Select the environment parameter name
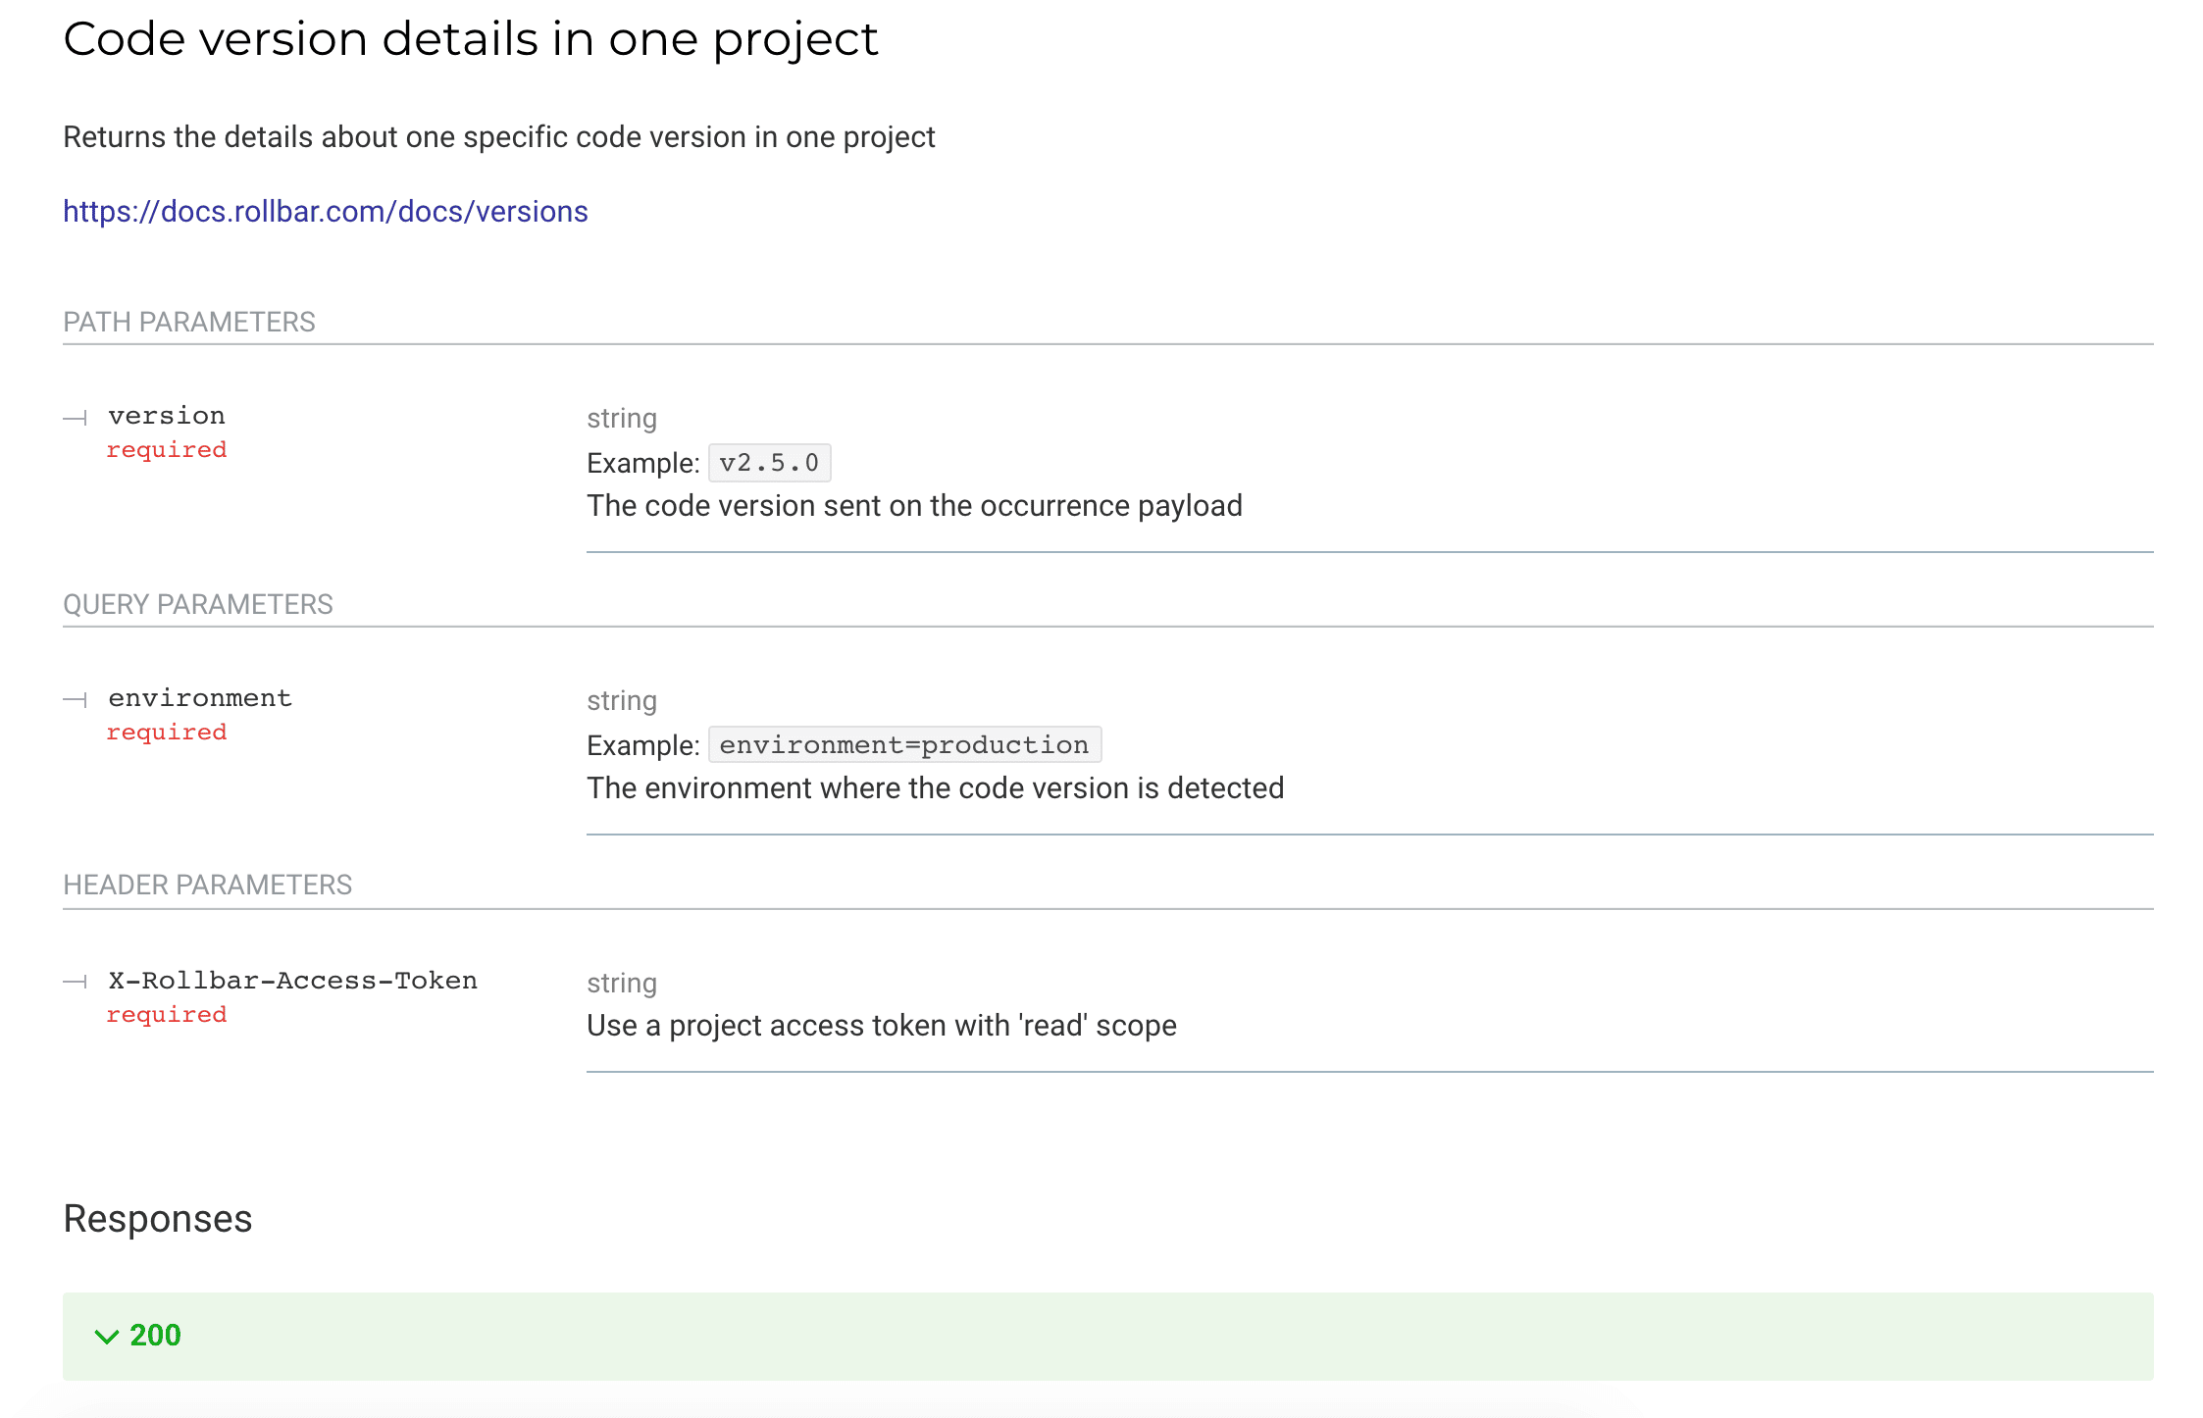Image resolution: width=2203 pixels, height=1418 pixels. click(200, 698)
